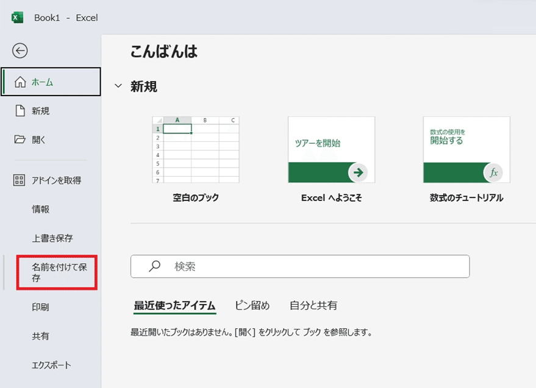Click the Book1 - Excel title text
The width and height of the screenshot is (536, 388).
(66, 18)
